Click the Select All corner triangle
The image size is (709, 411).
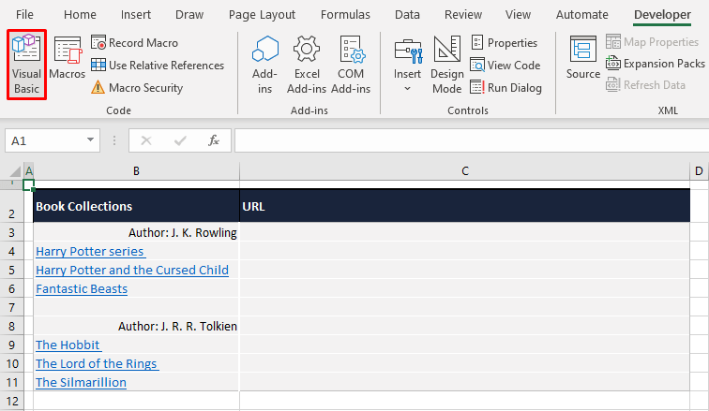click(15, 171)
